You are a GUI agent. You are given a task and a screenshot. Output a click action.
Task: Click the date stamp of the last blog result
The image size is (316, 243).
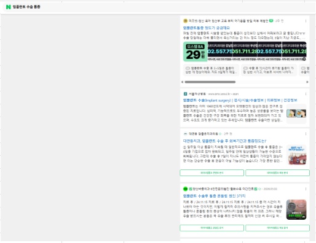click(x=271, y=189)
